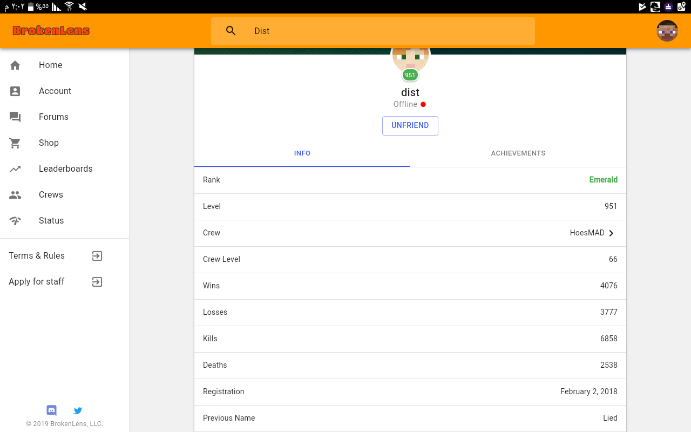Click the Wins value 4076
Screen dimensions: 691x432
[x=609, y=286]
